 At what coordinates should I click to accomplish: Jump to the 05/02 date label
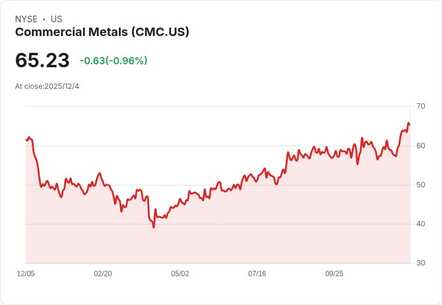180,274
